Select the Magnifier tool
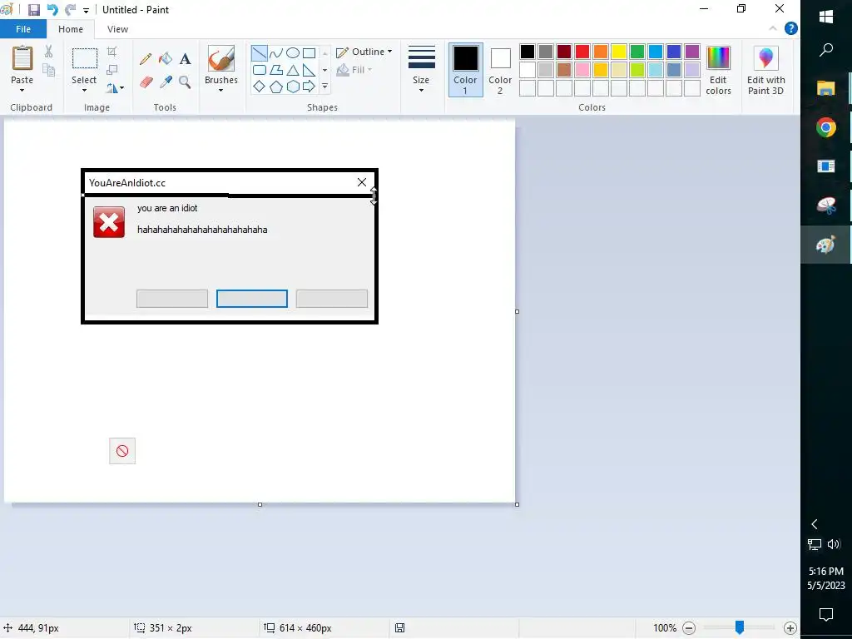The image size is (852, 639). pyautogui.click(x=185, y=82)
